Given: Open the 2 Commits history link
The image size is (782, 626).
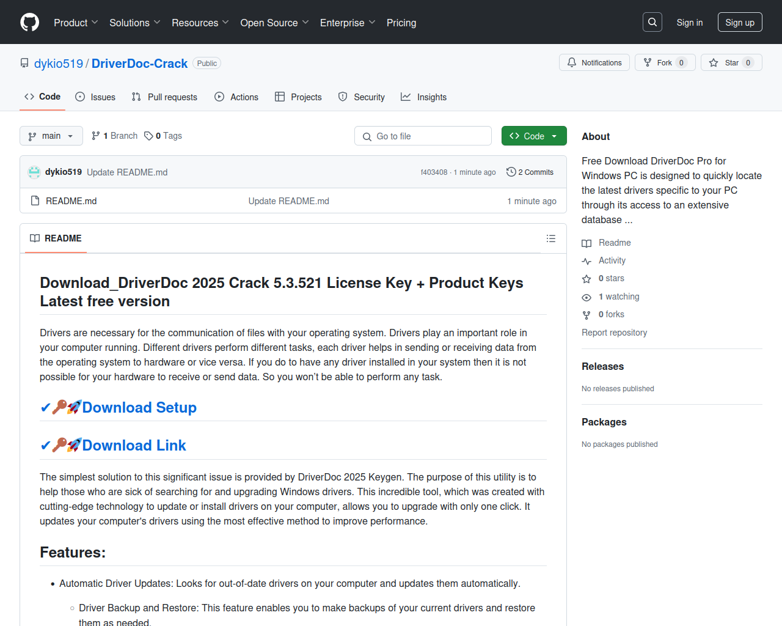Looking at the screenshot, I should pyautogui.click(x=530, y=172).
